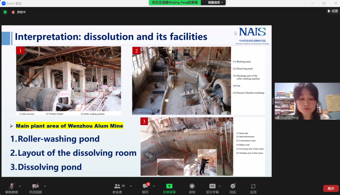Click the signal bars icon beside Shujing Feng
The image size is (340, 195).
click(x=277, y=117)
